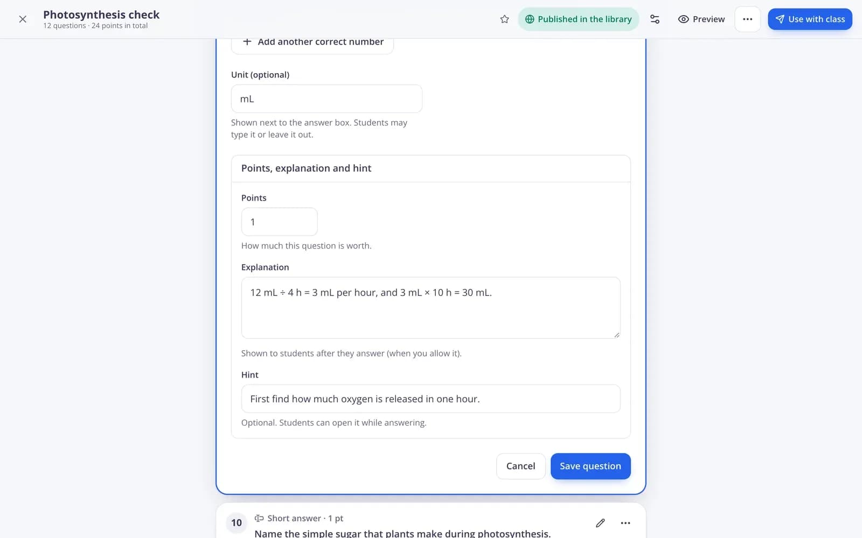
Task: Click the question 10 text about simple sugar
Action: [x=402, y=533]
